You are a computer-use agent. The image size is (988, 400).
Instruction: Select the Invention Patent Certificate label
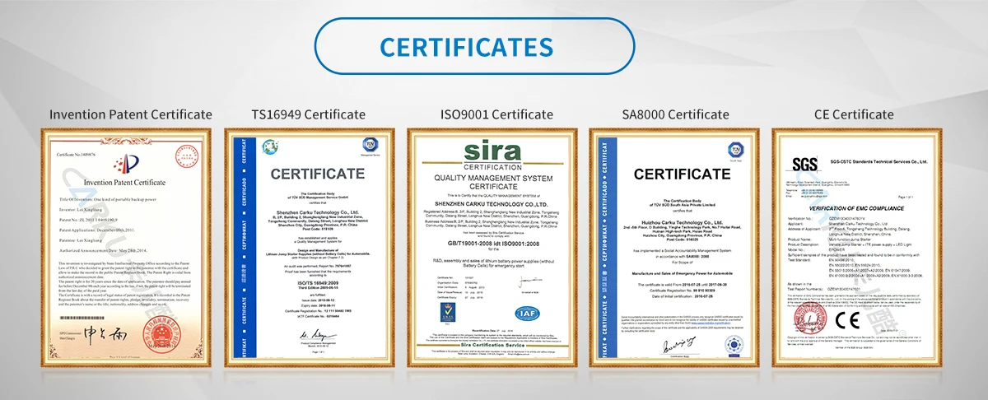click(x=131, y=114)
